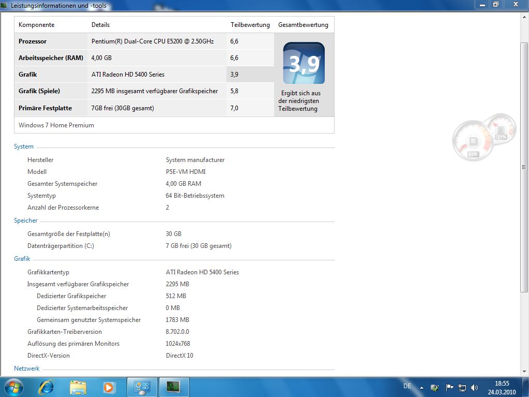
Task: Click the 3,9 overall score badge
Action: coord(304,63)
